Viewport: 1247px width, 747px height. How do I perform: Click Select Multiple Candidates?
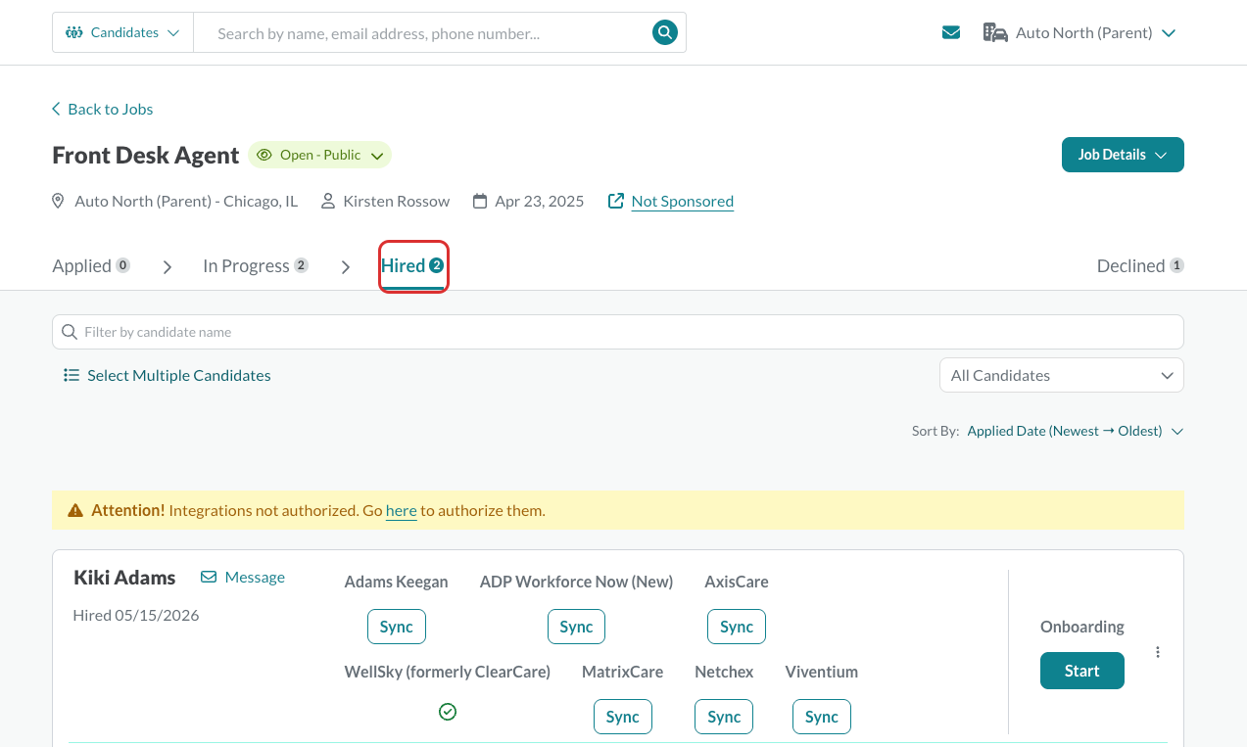tap(168, 375)
